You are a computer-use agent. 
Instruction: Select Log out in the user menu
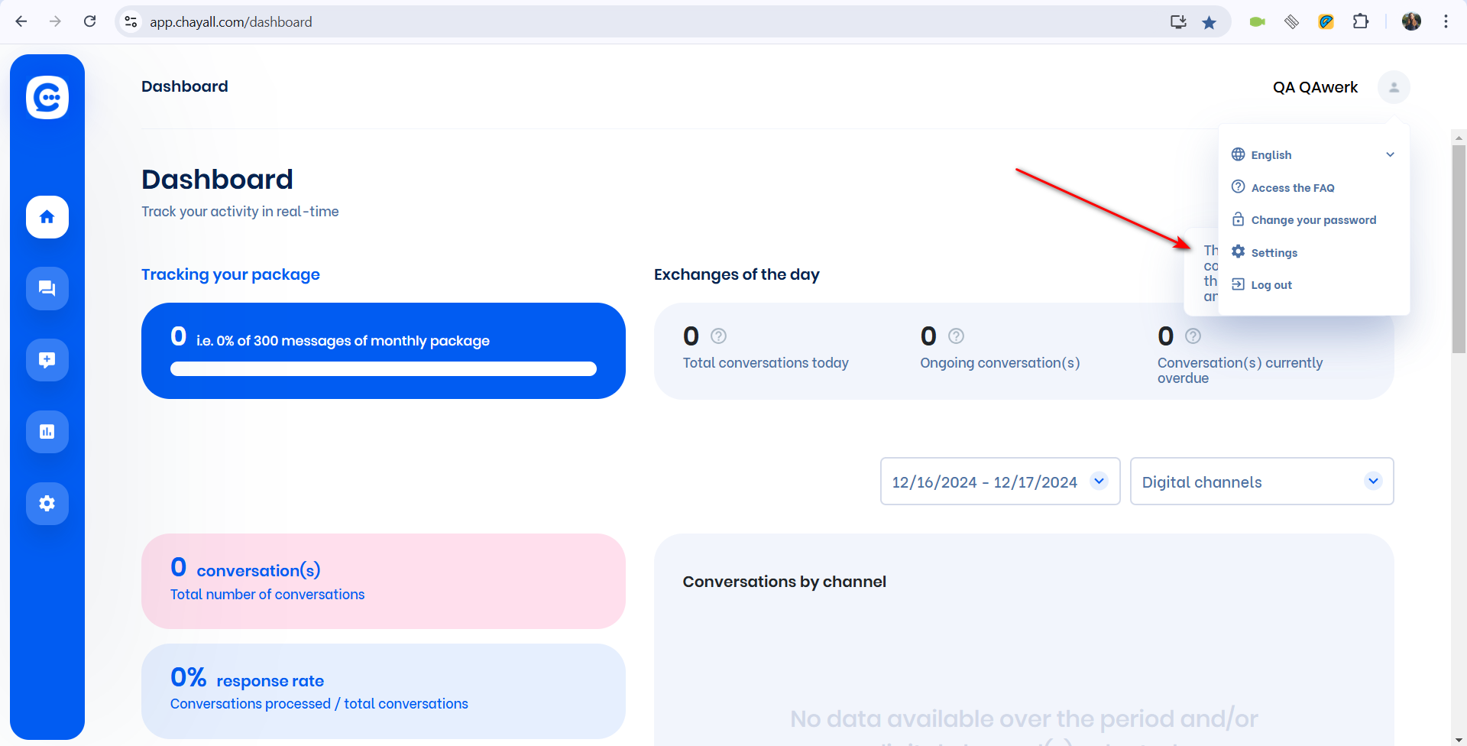[x=1262, y=285]
